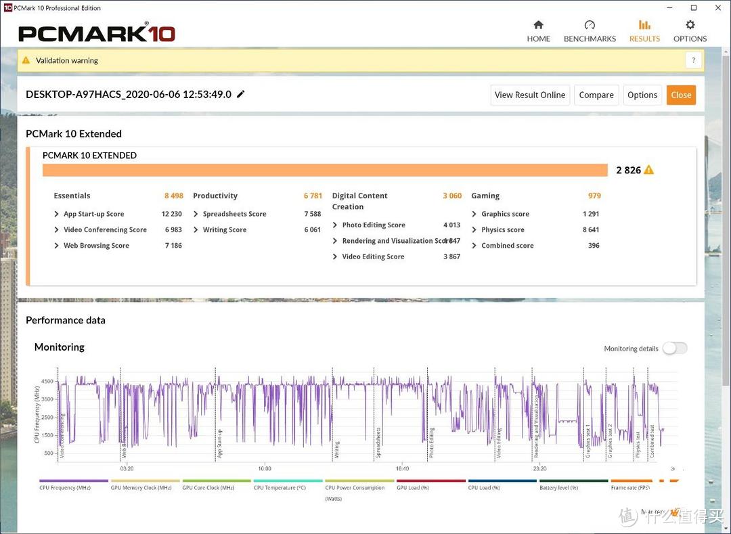The height and width of the screenshot is (534, 731).
Task: Open validation warning help question mark
Action: pos(693,60)
